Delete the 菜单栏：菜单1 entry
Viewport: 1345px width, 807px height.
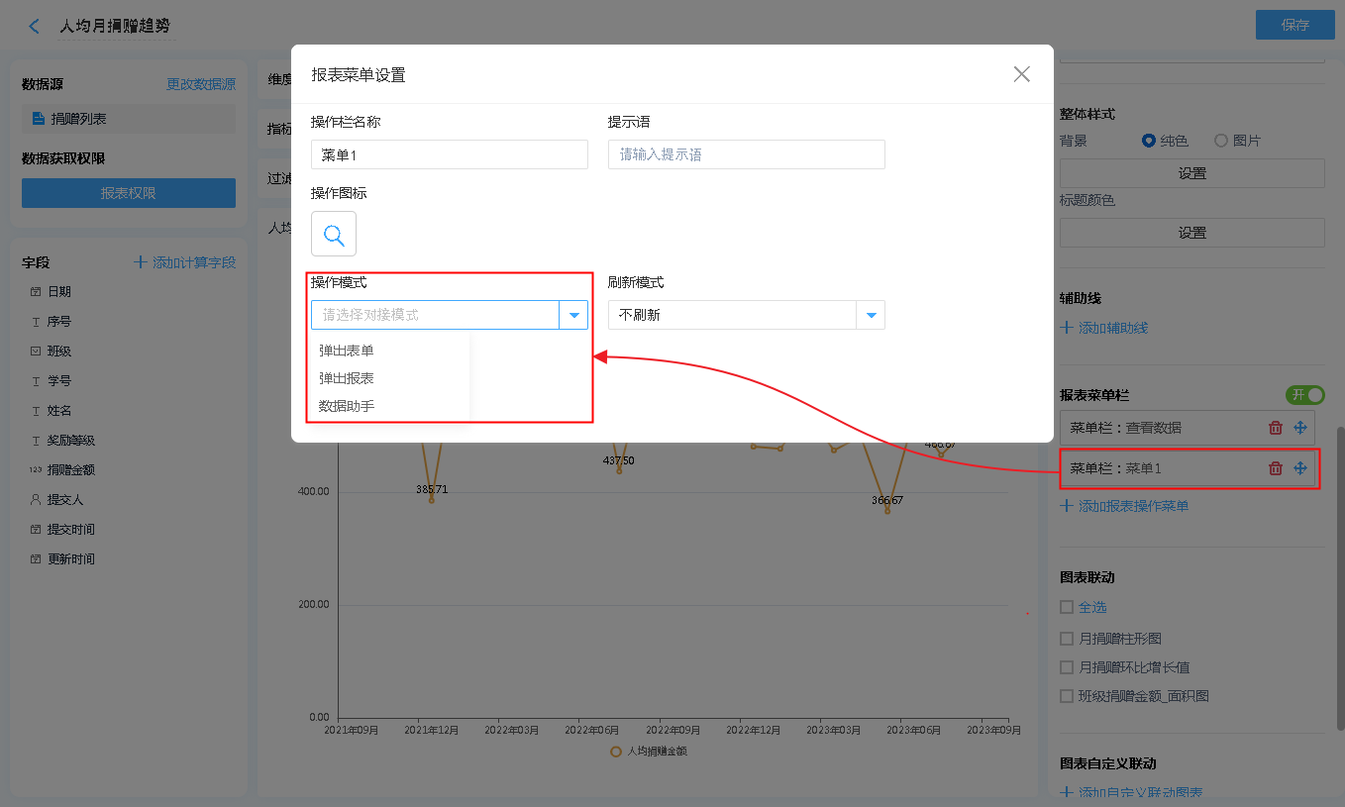pyautogui.click(x=1276, y=468)
